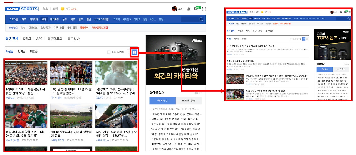Open 매거진S in left page navigation

point(127,19)
